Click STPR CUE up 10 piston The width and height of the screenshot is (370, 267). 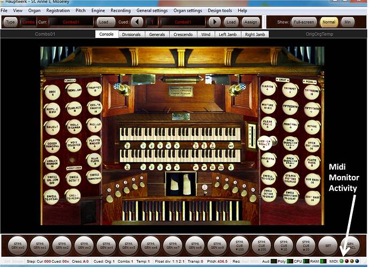[306, 246]
